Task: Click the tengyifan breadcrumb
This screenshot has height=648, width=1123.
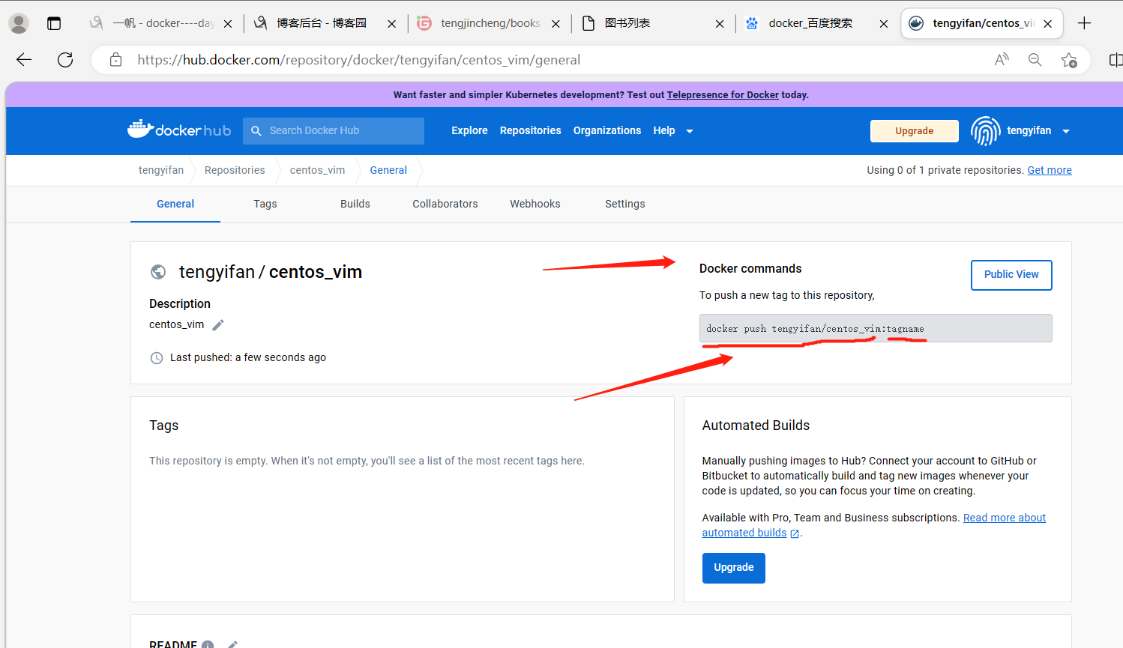Action: [x=161, y=170]
